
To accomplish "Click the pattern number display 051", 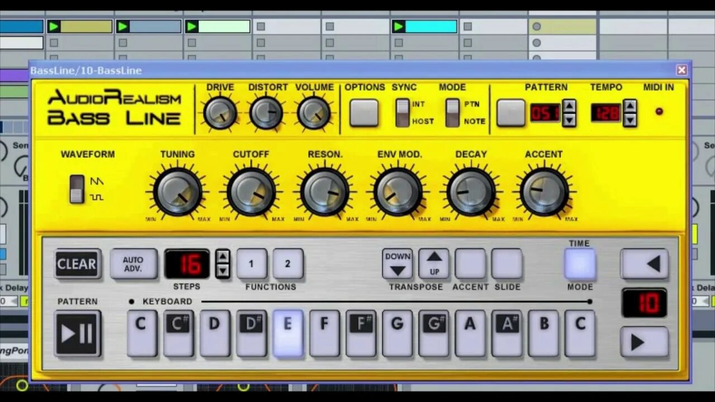I will pyautogui.click(x=545, y=113).
